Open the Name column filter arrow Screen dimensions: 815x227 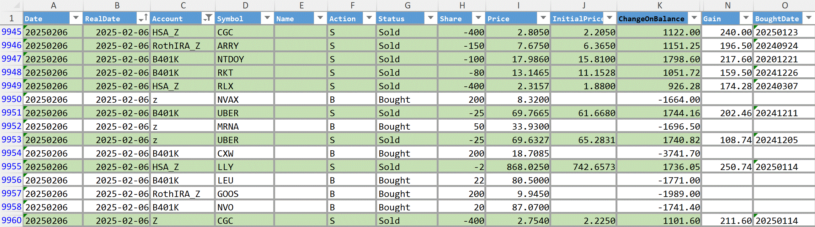coord(320,18)
